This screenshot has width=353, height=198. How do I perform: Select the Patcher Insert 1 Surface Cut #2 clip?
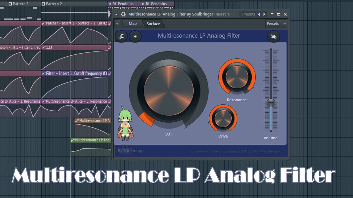coord(74,23)
